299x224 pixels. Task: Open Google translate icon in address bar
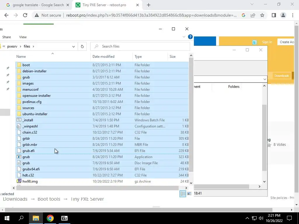pyautogui.click(x=244, y=15)
